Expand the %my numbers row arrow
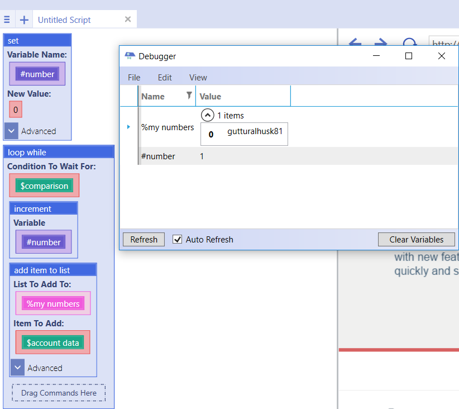Viewport: 459px width, 409px height. [128, 127]
